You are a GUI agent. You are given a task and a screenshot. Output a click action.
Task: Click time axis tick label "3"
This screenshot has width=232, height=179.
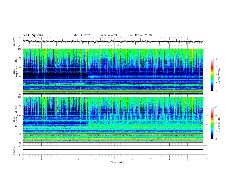[x=78, y=159]
